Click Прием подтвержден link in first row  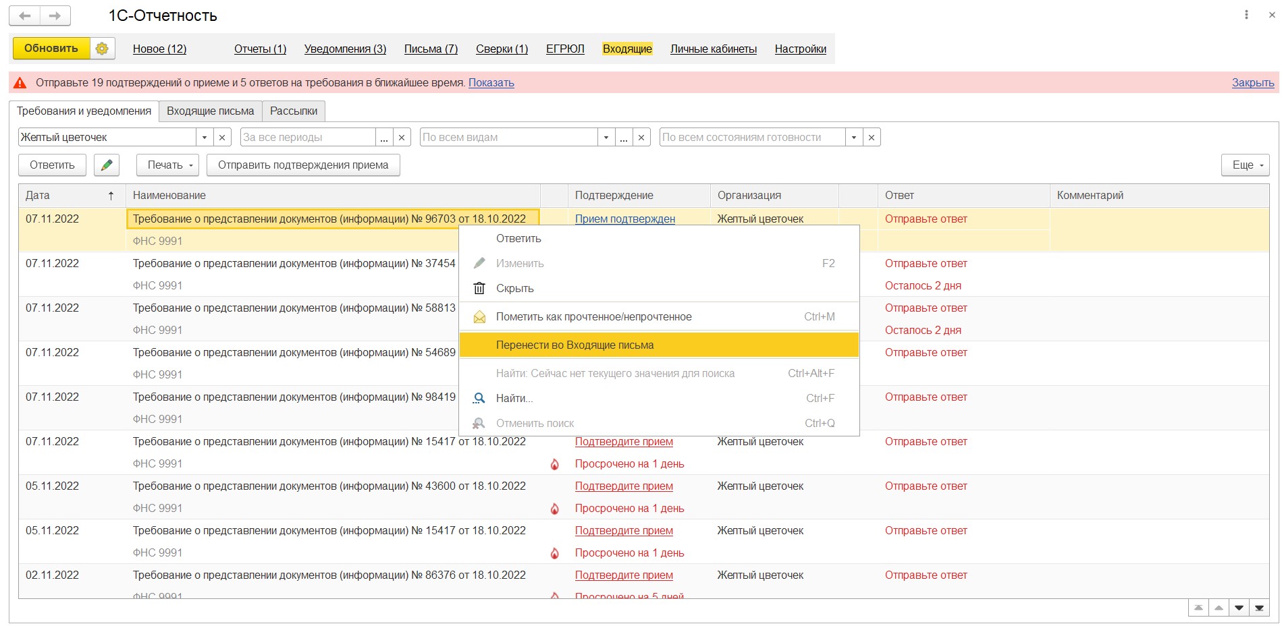click(x=625, y=219)
